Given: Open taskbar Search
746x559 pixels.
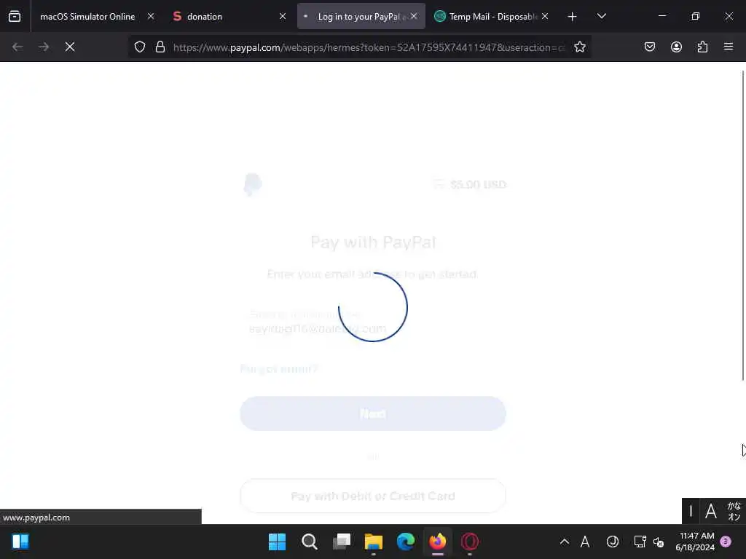Looking at the screenshot, I should [309, 542].
